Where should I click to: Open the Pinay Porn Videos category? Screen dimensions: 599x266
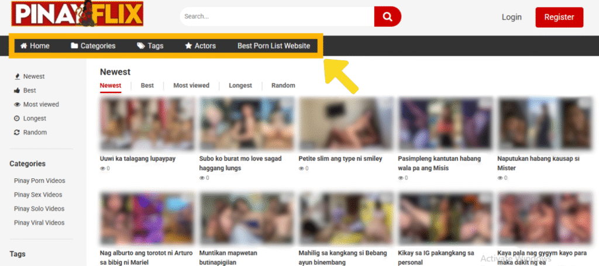40,181
